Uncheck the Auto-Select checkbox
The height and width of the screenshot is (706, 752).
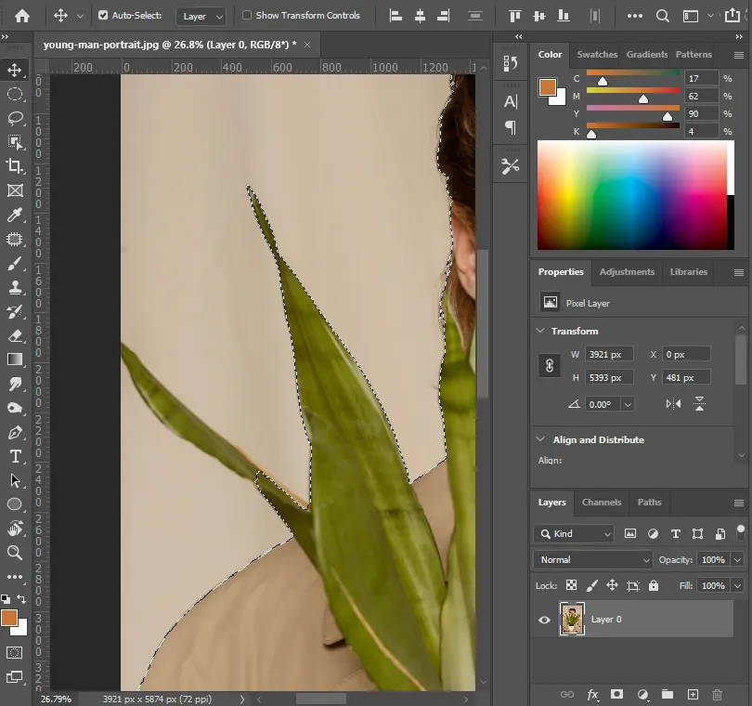click(x=103, y=16)
